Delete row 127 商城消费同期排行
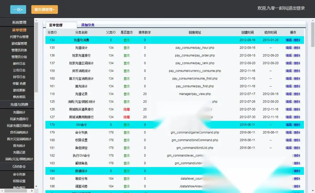This screenshot has height=193, width=315. click(297, 117)
